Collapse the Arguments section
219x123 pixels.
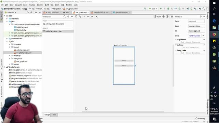click(x=176, y=40)
